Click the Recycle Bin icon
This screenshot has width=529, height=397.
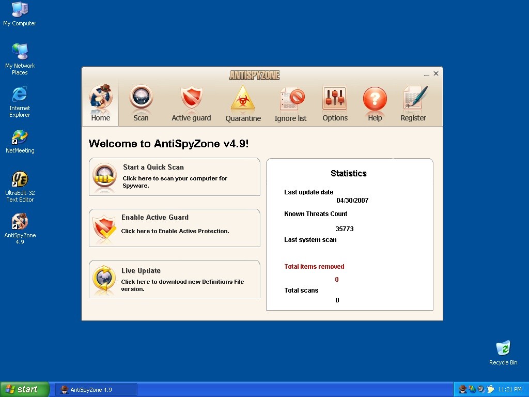tap(503, 349)
